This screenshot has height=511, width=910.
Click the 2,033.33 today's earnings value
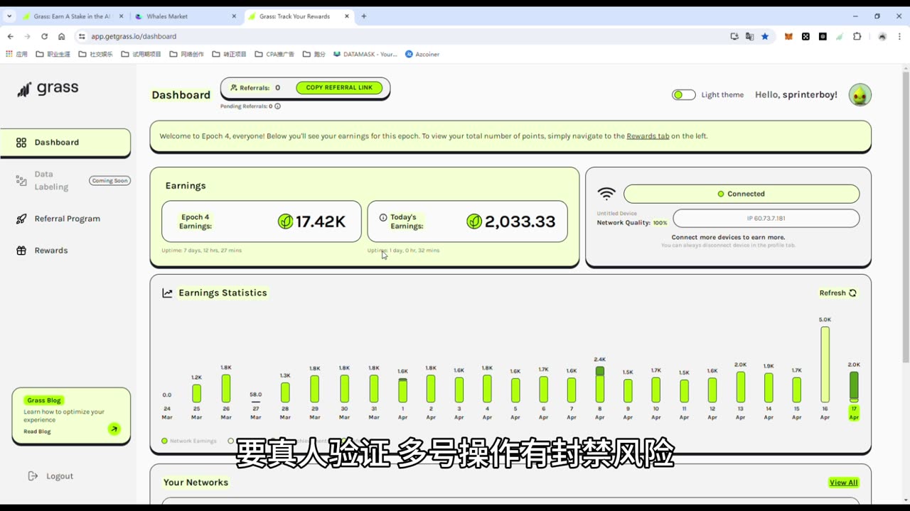(520, 221)
